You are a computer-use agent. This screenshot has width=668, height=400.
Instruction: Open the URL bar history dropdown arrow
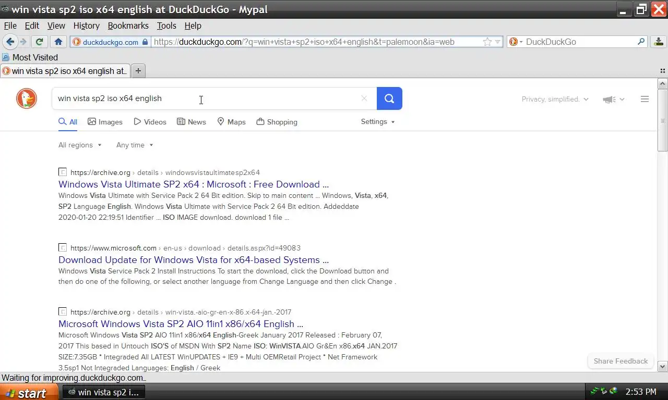pos(498,42)
